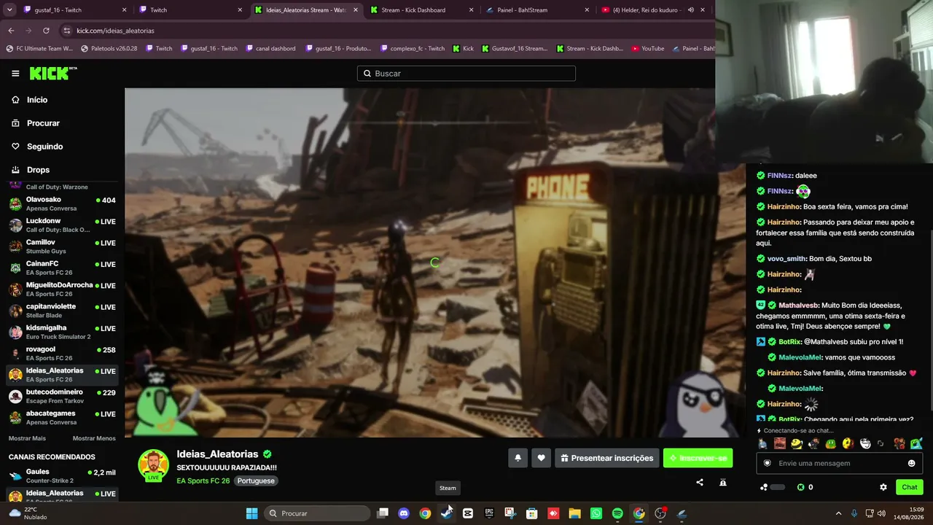
Task: Open CainanFC's channel in sidebar
Action: [x=62, y=268]
